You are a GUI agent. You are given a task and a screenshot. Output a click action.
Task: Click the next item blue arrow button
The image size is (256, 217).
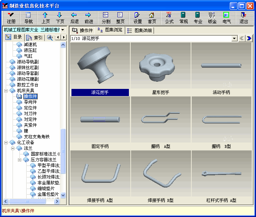point(248,39)
